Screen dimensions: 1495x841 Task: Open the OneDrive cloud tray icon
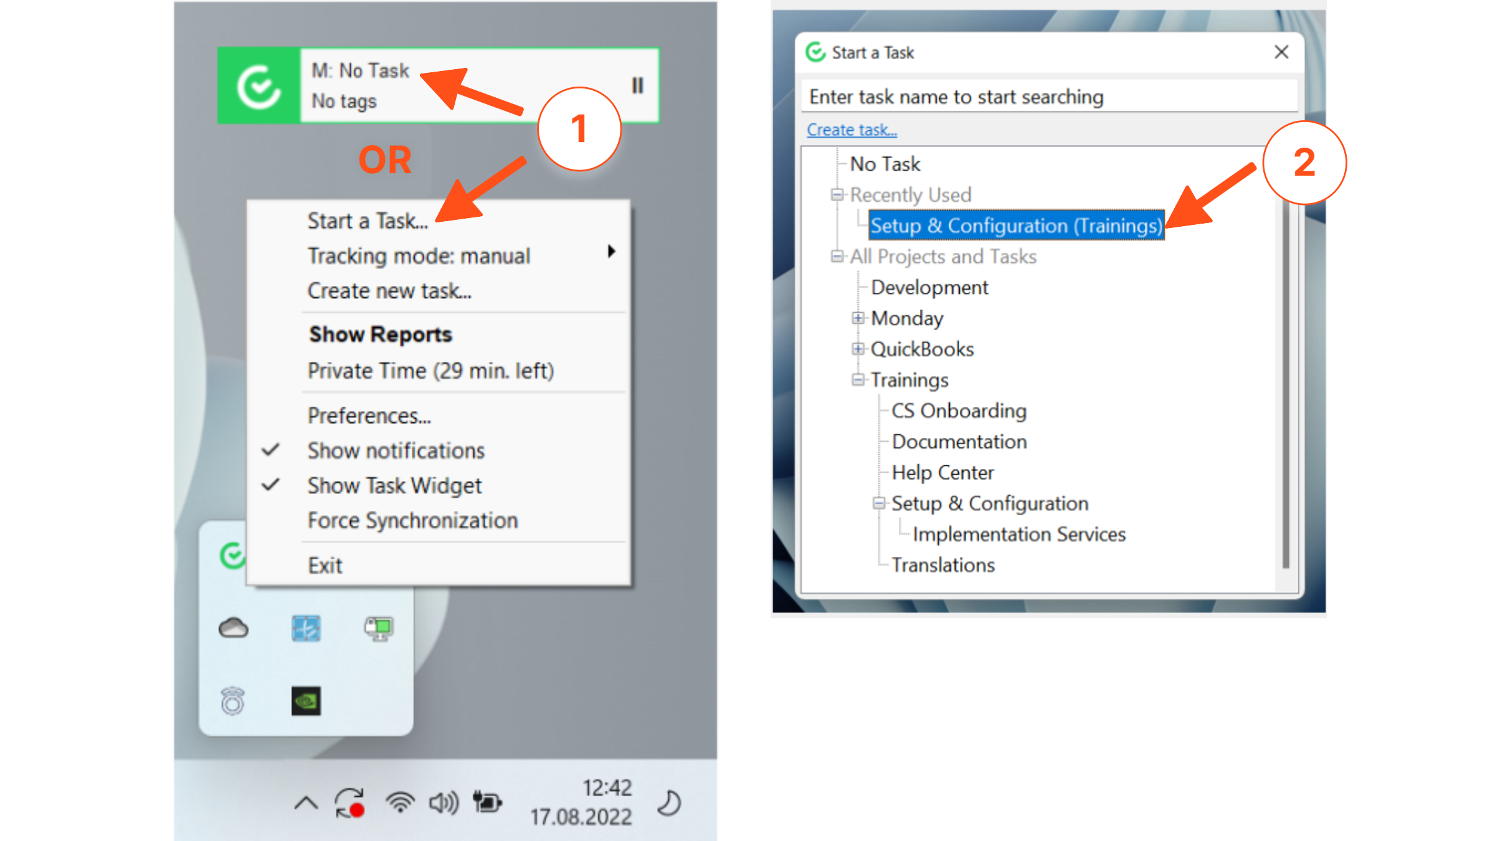tap(234, 628)
